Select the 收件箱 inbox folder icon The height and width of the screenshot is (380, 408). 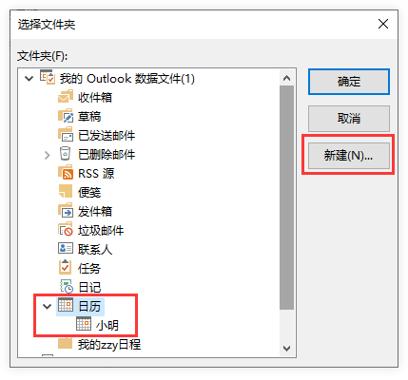point(66,97)
